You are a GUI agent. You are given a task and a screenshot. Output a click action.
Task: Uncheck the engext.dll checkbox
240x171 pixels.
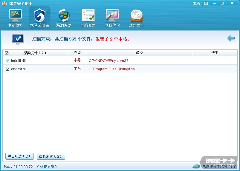(7, 69)
